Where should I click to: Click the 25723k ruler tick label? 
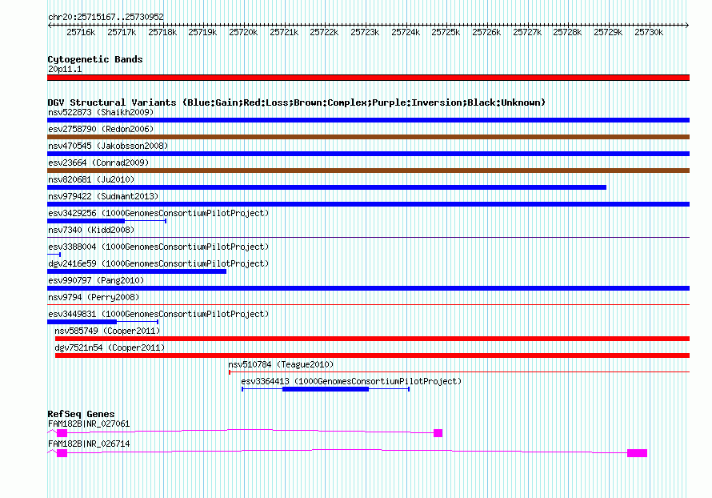tap(365, 32)
